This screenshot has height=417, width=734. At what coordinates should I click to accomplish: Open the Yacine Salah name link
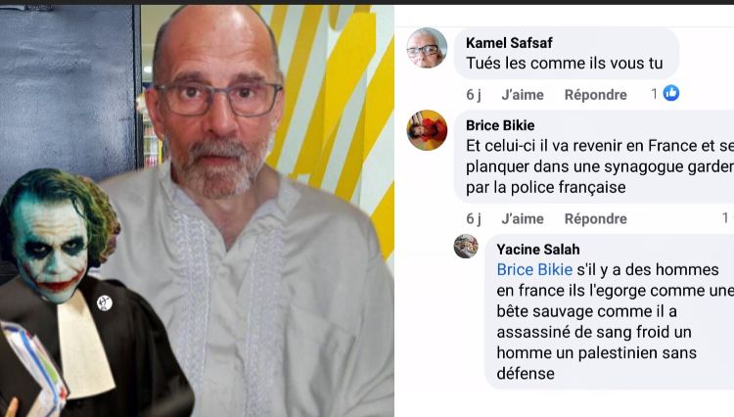(538, 249)
